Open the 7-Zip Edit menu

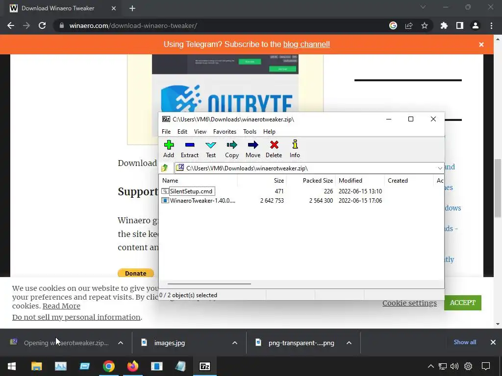pyautogui.click(x=182, y=131)
